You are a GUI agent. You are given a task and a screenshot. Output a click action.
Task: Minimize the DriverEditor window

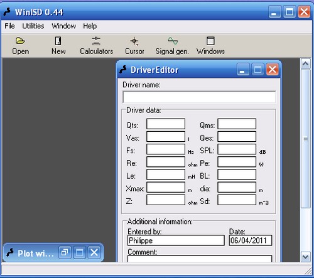pyautogui.click(x=243, y=69)
